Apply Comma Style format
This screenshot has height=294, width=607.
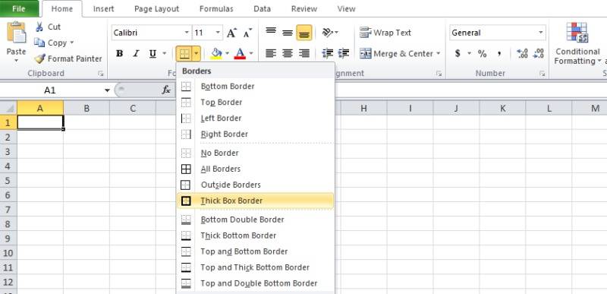tap(499, 53)
